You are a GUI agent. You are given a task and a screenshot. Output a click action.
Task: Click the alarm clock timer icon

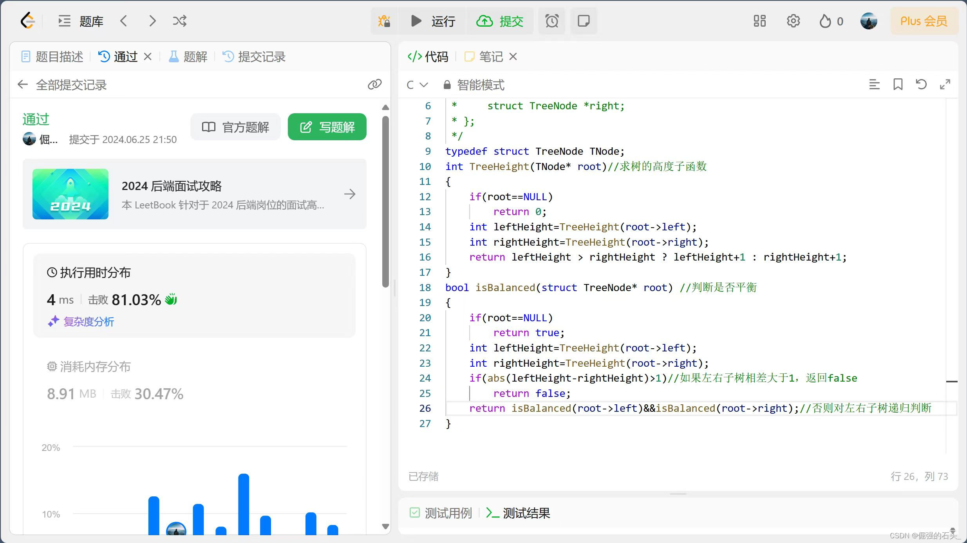(x=552, y=21)
